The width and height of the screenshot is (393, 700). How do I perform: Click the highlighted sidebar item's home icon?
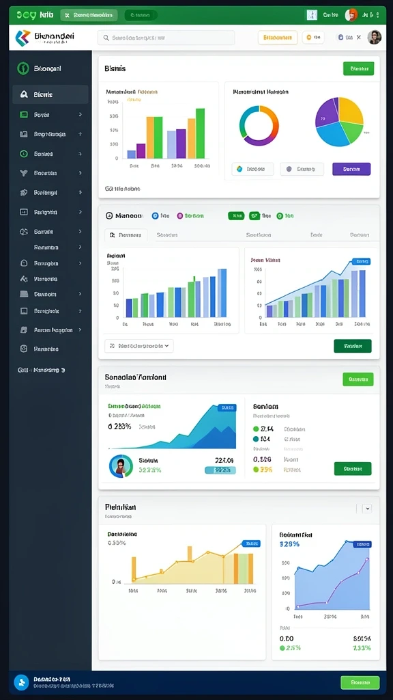click(24, 94)
